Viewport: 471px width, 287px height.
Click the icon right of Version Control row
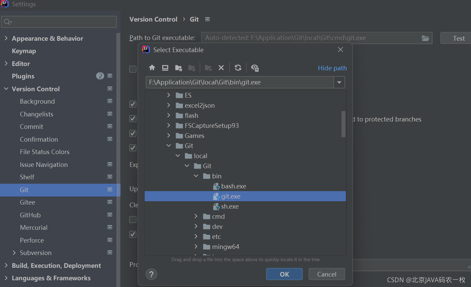click(x=110, y=89)
